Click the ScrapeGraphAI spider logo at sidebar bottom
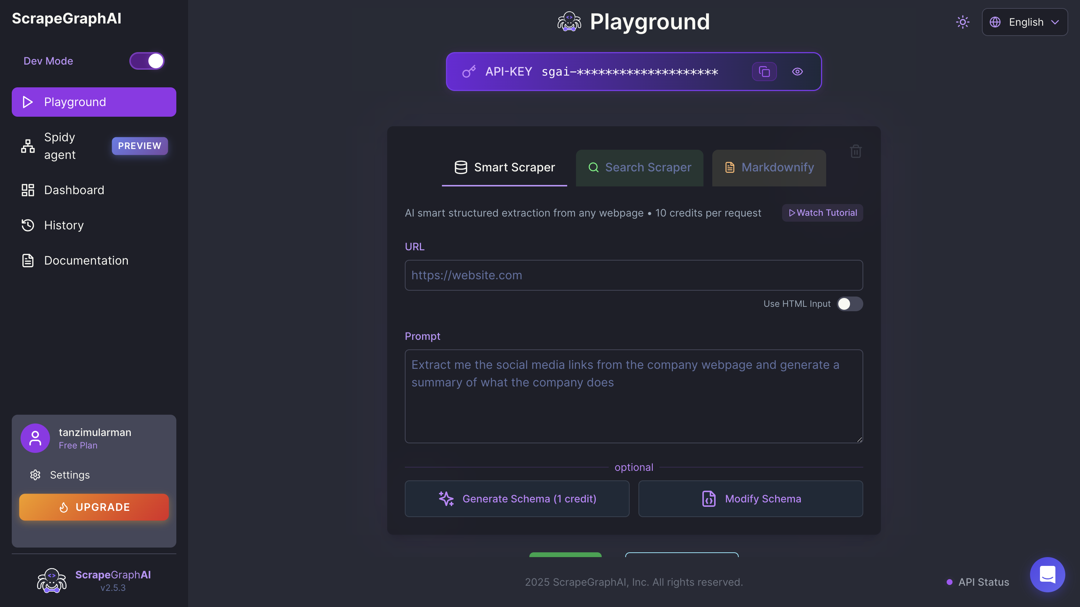1080x607 pixels. [x=51, y=580]
